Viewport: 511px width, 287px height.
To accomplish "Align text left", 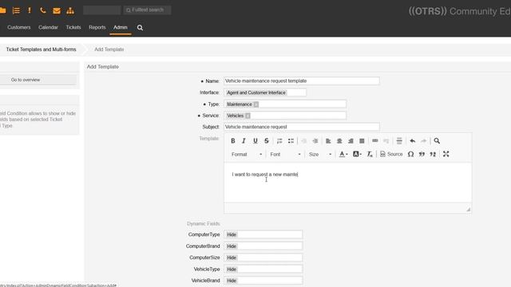I will pos(328,141).
